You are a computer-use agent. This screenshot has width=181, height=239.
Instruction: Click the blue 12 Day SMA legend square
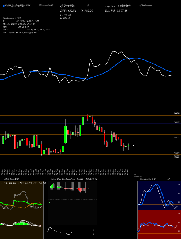point(4,6)
